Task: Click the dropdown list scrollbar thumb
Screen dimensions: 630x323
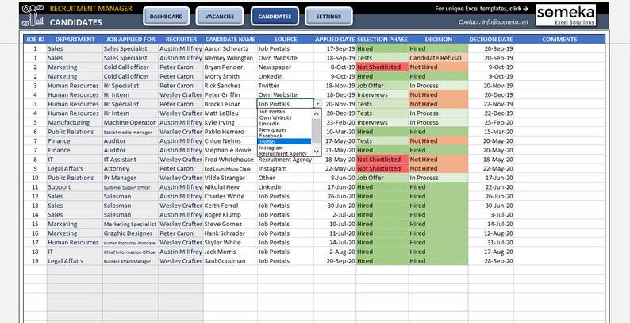Action: coord(317,131)
